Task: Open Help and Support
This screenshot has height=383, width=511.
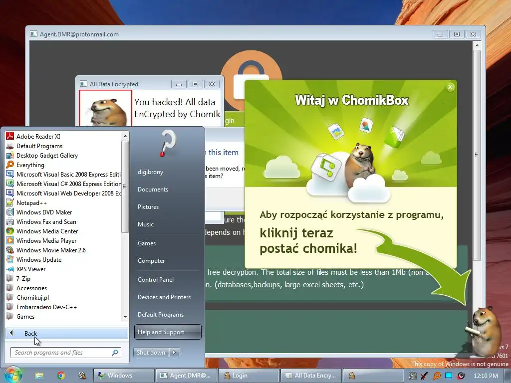Action: [x=168, y=332]
